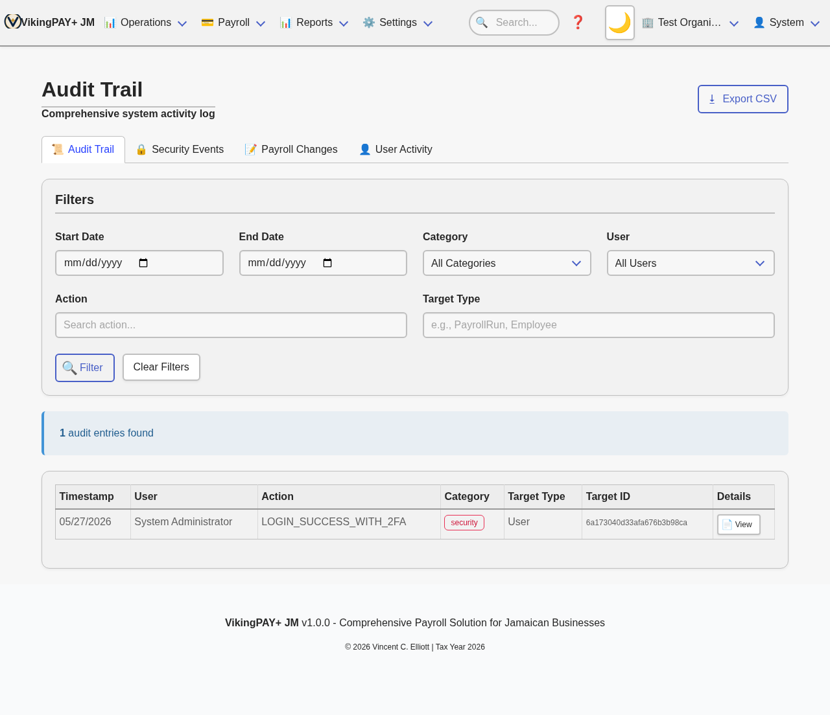Click the lock icon on Security Events tab
The height and width of the screenshot is (715, 830).
click(x=141, y=150)
